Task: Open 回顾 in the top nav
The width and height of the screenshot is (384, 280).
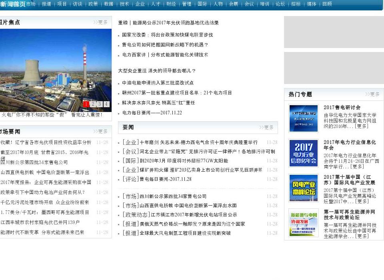Action: (327, 4)
